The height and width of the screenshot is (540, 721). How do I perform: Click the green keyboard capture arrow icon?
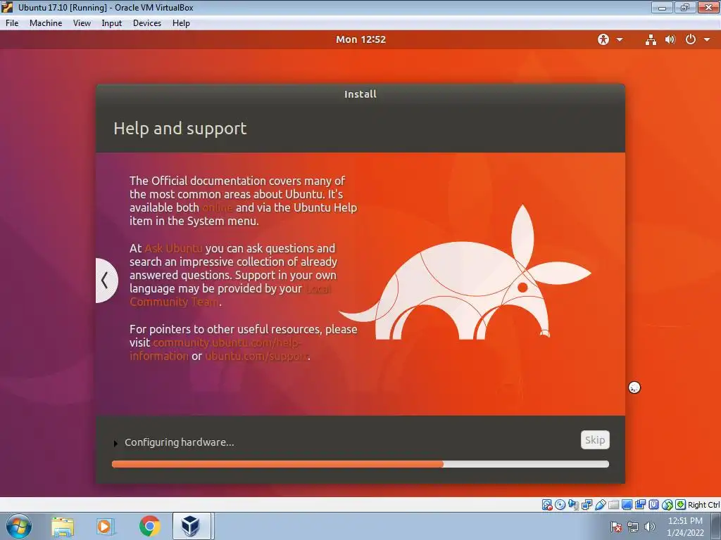point(681,505)
